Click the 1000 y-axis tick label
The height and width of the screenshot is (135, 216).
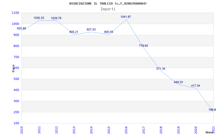[x=15, y=24]
